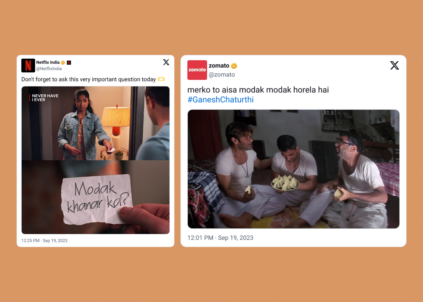Open the @zomato handle
Viewport: 423px width, 302px height.
click(x=222, y=75)
